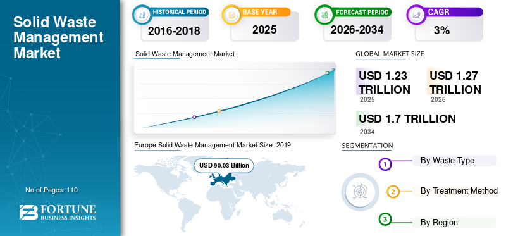Viewport: 506px width, 236px height.
Task: Select the By Waste Type segment
Action: coord(454,160)
